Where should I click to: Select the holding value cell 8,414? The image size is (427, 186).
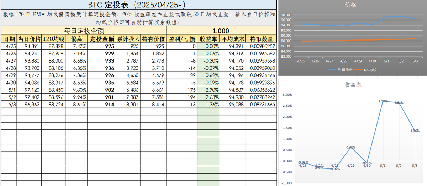point(153,105)
